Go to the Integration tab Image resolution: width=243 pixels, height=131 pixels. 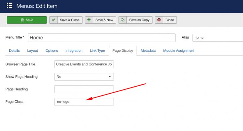pos(74,50)
